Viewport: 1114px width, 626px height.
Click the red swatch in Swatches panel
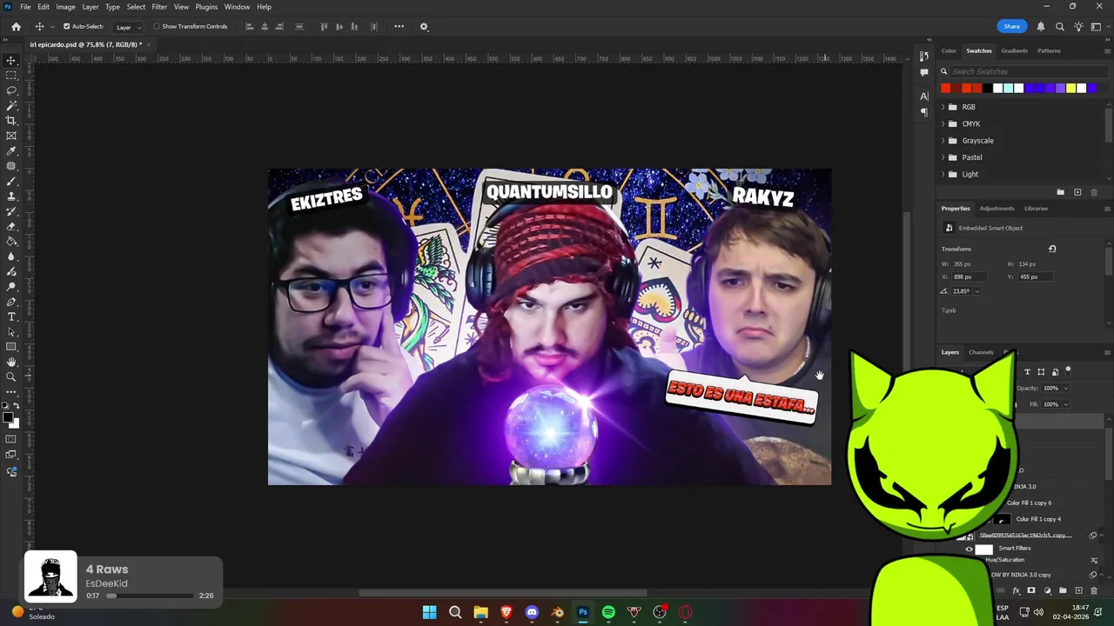[x=946, y=88]
